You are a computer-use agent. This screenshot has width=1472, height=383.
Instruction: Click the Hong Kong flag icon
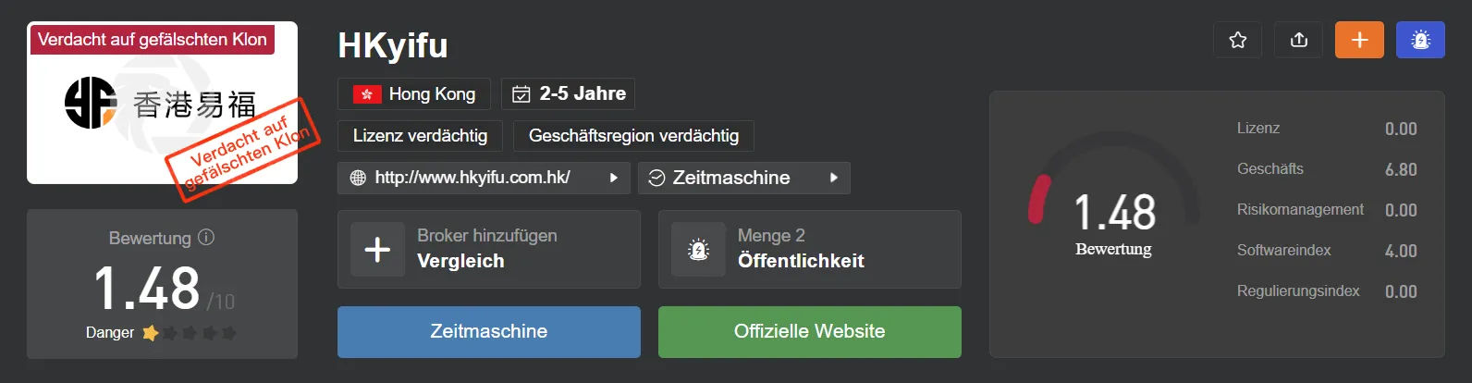click(367, 94)
